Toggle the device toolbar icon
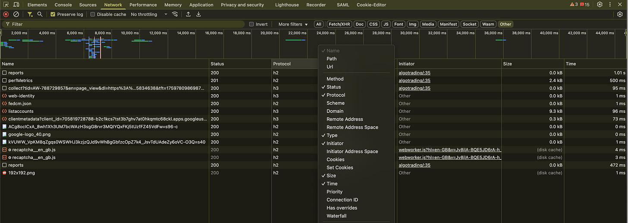The image size is (628, 223). pyautogui.click(x=16, y=4)
